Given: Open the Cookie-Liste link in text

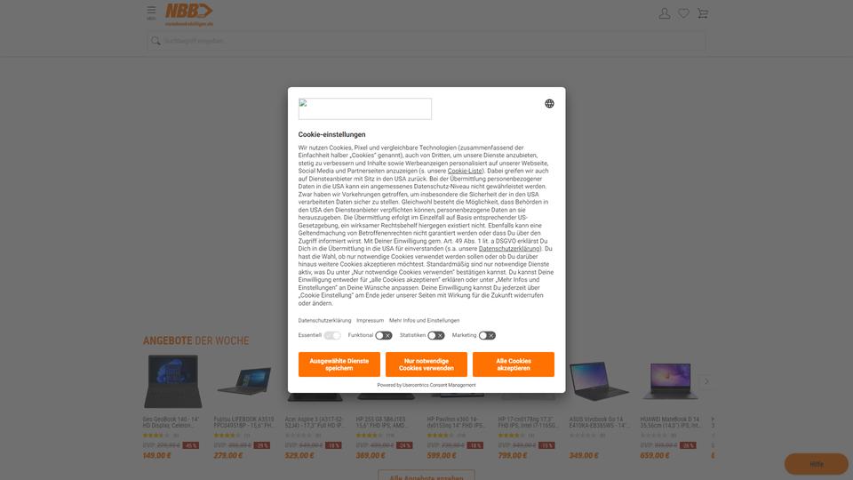Looking at the screenshot, I should tap(465, 171).
